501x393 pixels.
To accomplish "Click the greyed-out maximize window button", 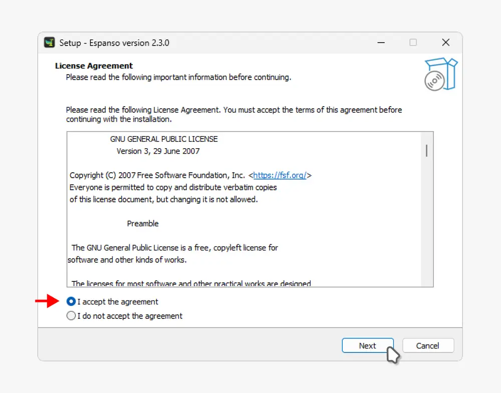I will 413,43.
